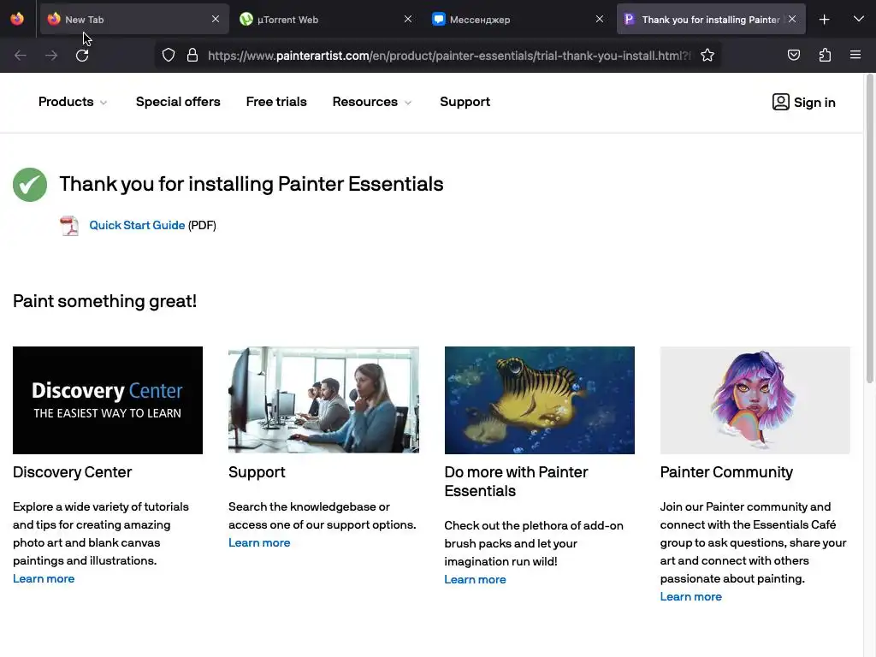The height and width of the screenshot is (657, 876).
Task: Open a new tab with plus icon
Action: pyautogui.click(x=824, y=19)
